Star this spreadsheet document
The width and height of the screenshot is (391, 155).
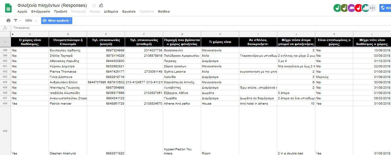(94, 6)
